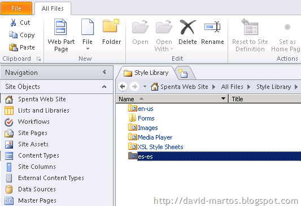Expand the File dropdown arrow

[x=88, y=49]
